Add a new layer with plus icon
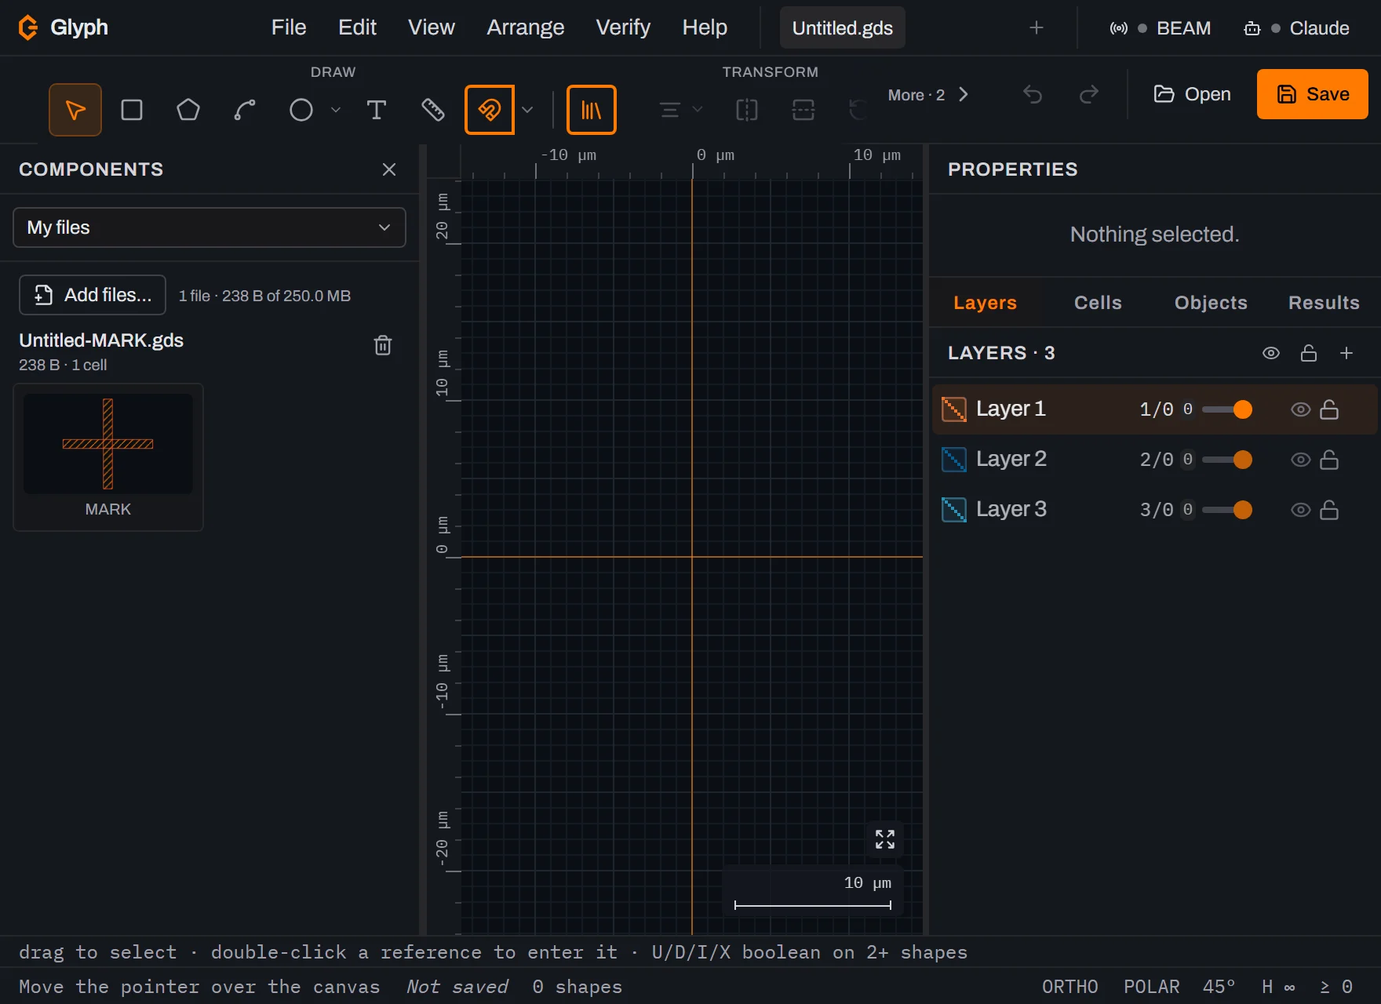 click(x=1346, y=353)
